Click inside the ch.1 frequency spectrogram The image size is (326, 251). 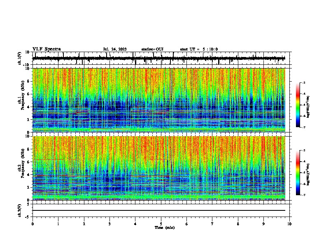coord(159,100)
